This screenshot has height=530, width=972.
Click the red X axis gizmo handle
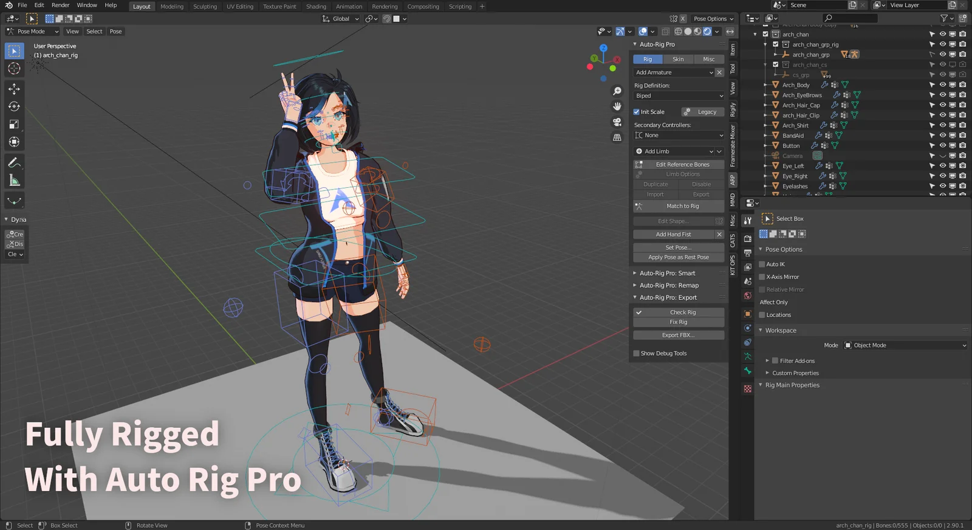point(617,60)
